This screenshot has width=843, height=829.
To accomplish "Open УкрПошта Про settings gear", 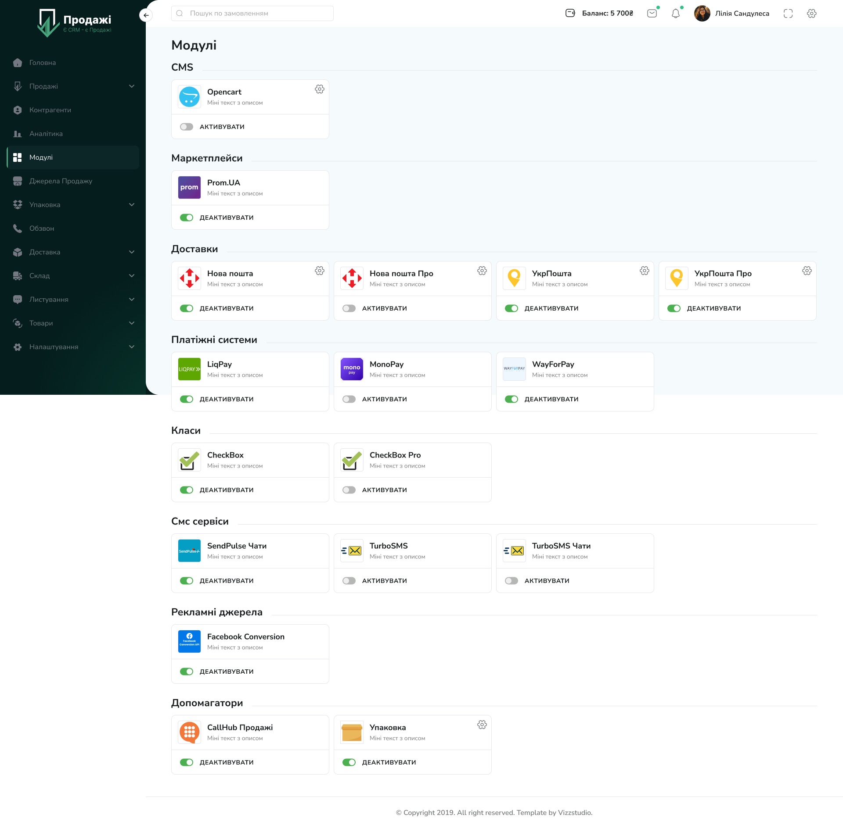I will 807,271.
